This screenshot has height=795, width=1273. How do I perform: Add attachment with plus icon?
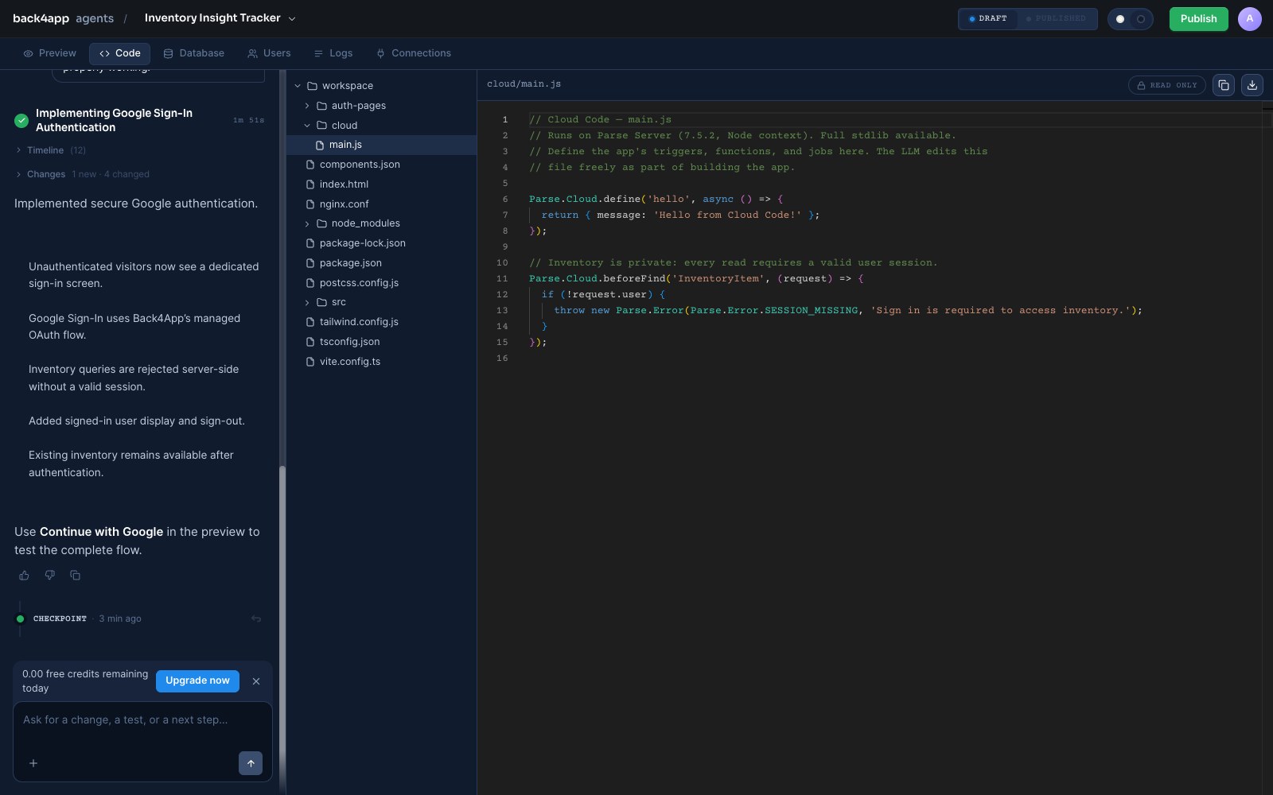pyautogui.click(x=33, y=763)
